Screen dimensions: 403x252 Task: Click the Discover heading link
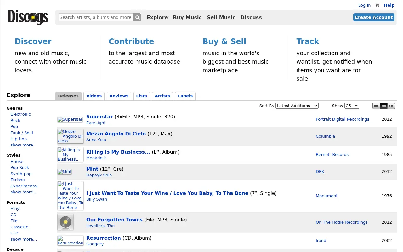(x=33, y=42)
